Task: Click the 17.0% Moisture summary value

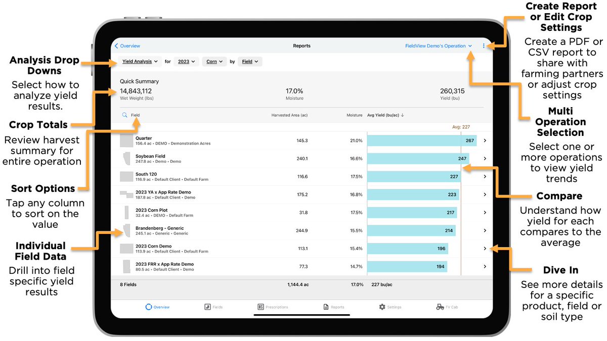Action: coord(294,91)
